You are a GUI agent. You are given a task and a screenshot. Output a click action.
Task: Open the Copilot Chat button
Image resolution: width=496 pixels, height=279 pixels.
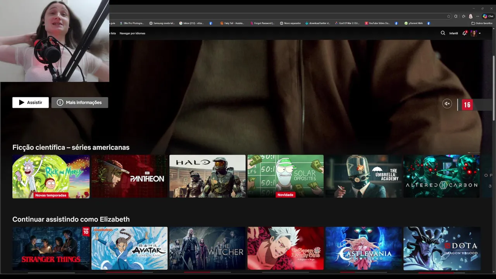pos(488,16)
